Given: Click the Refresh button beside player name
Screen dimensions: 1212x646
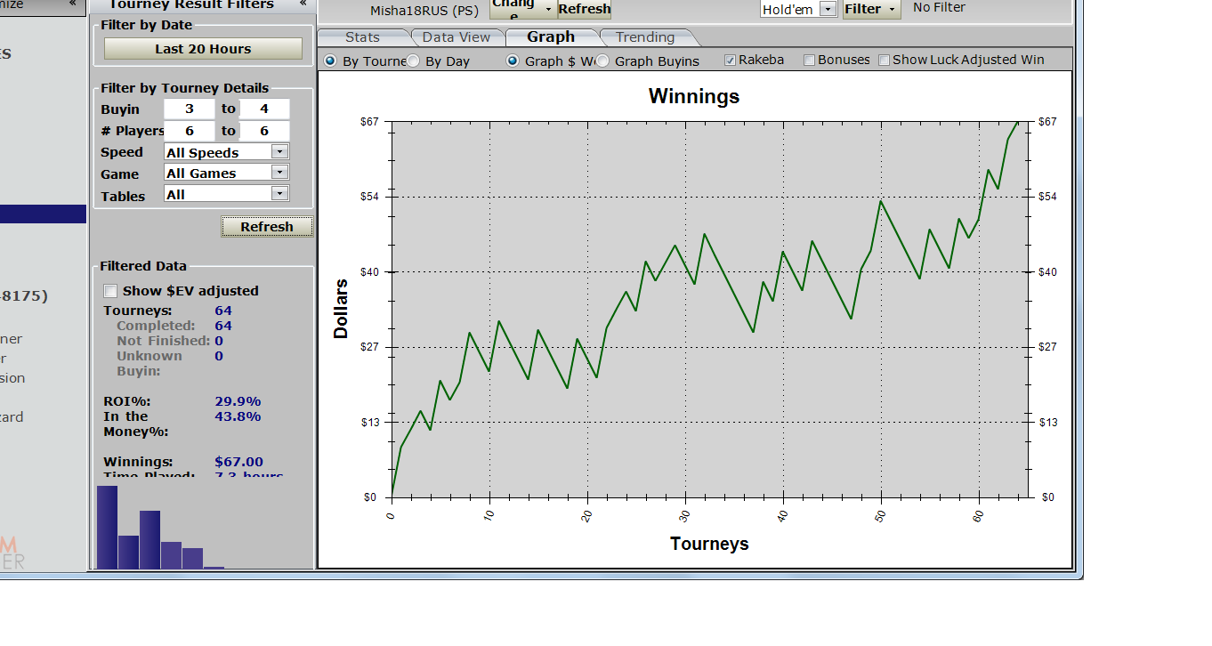Looking at the screenshot, I should 584,9.
